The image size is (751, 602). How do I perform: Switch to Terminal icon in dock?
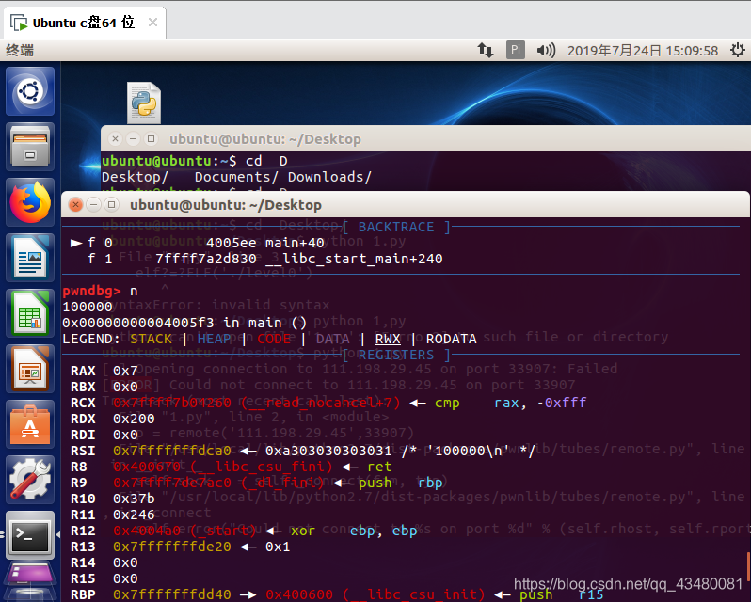(30, 535)
